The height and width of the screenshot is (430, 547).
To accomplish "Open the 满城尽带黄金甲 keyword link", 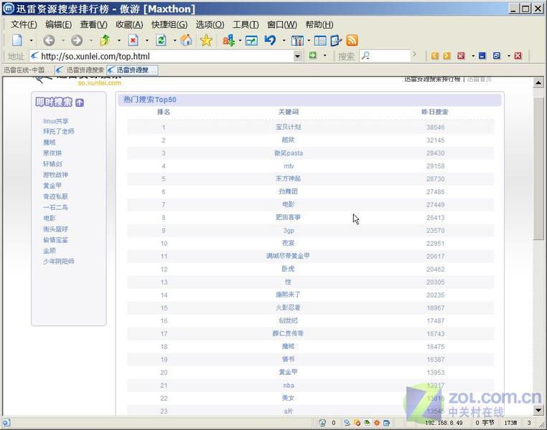I will tap(288, 256).
